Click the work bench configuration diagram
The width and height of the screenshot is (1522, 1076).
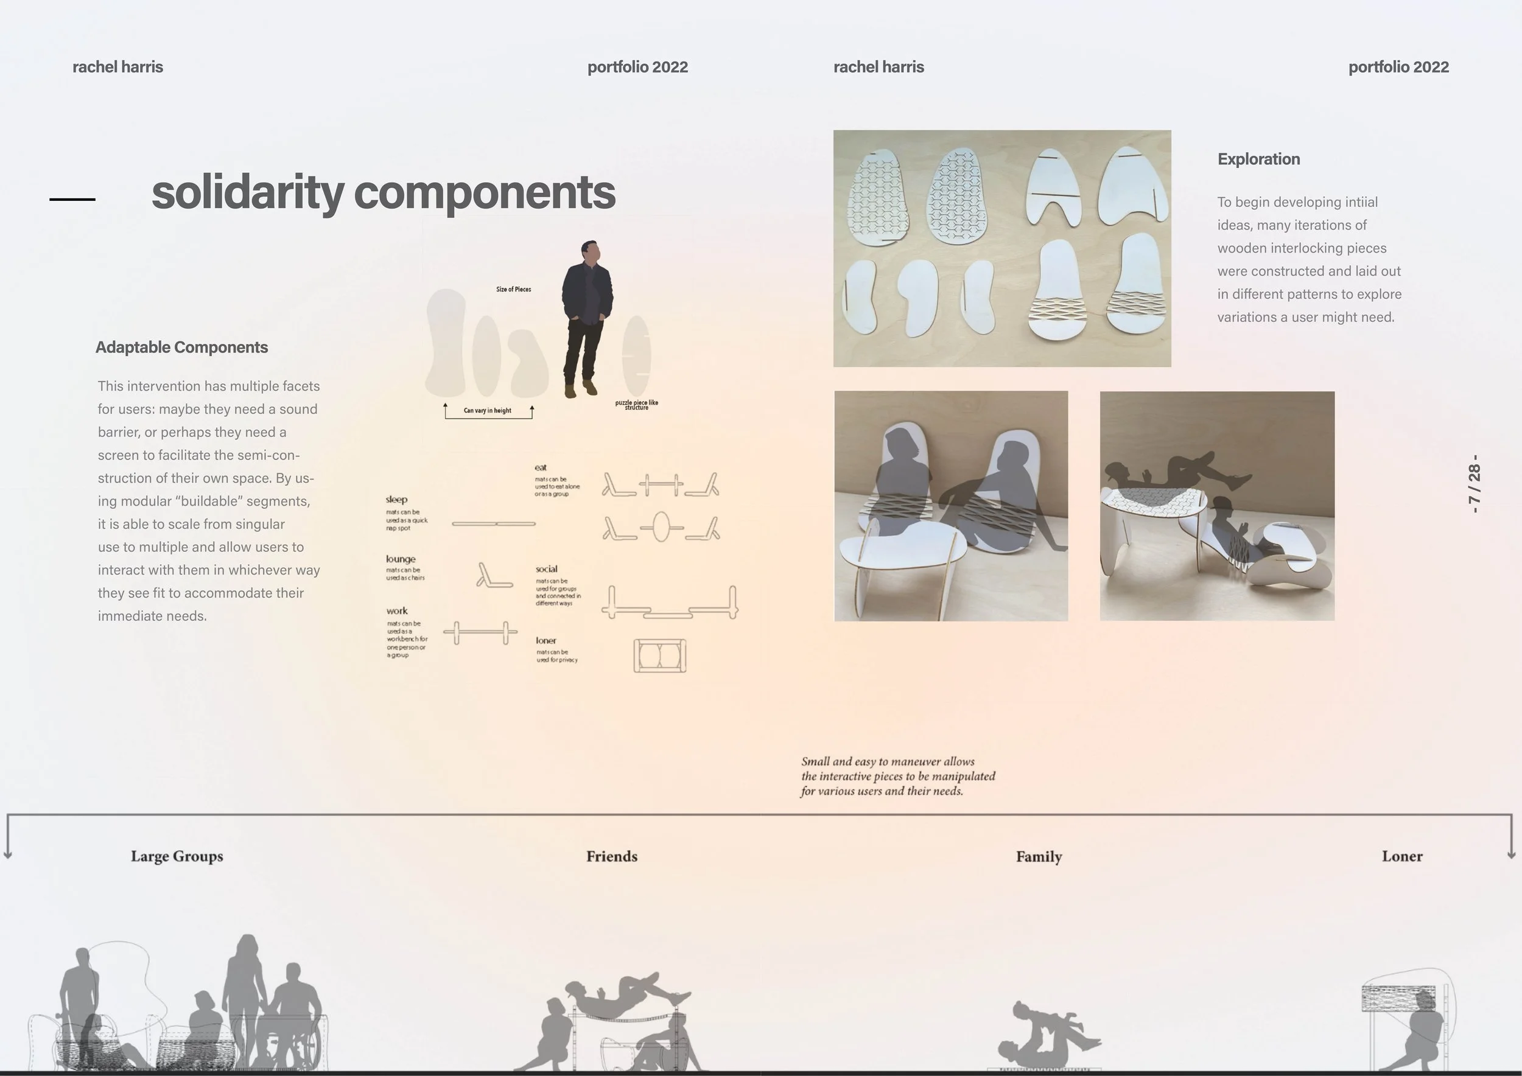click(480, 633)
